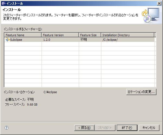Click the Feature Version column header
163x135 pixels.
pyautogui.click(x=60, y=35)
